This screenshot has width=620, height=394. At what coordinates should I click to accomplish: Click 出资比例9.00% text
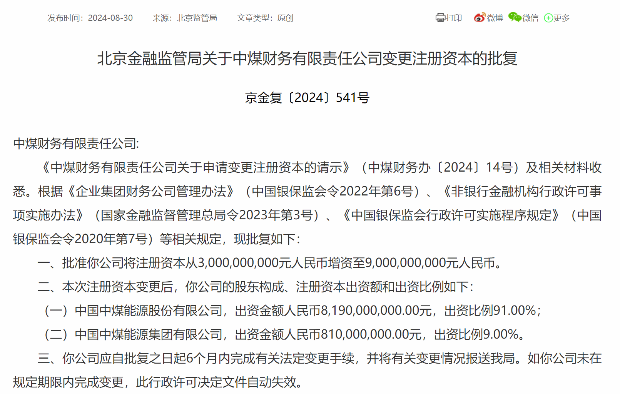click(x=476, y=334)
